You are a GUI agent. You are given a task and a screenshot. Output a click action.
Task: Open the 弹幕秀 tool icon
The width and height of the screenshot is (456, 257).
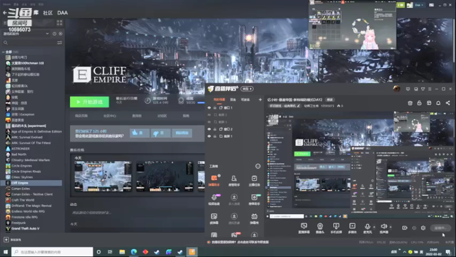tap(254, 218)
